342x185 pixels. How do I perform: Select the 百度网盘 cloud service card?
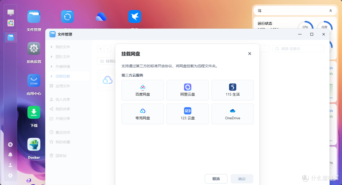142,90
